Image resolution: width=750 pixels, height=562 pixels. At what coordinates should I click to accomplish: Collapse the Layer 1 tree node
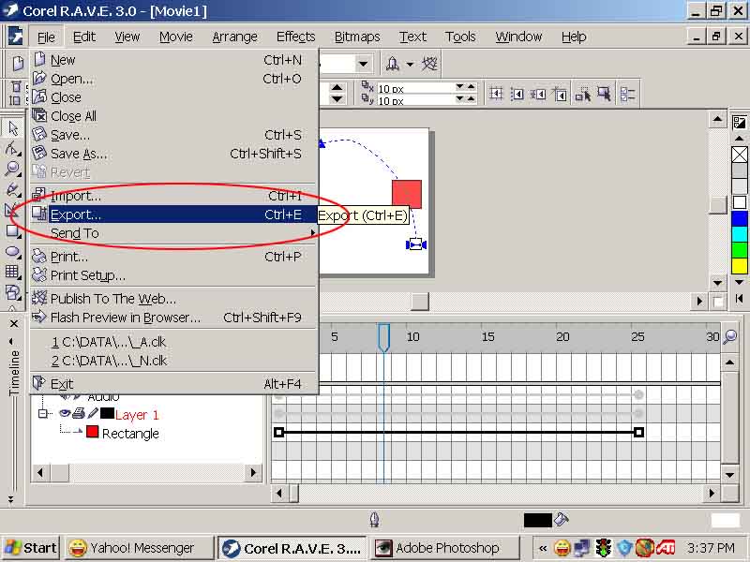(43, 413)
